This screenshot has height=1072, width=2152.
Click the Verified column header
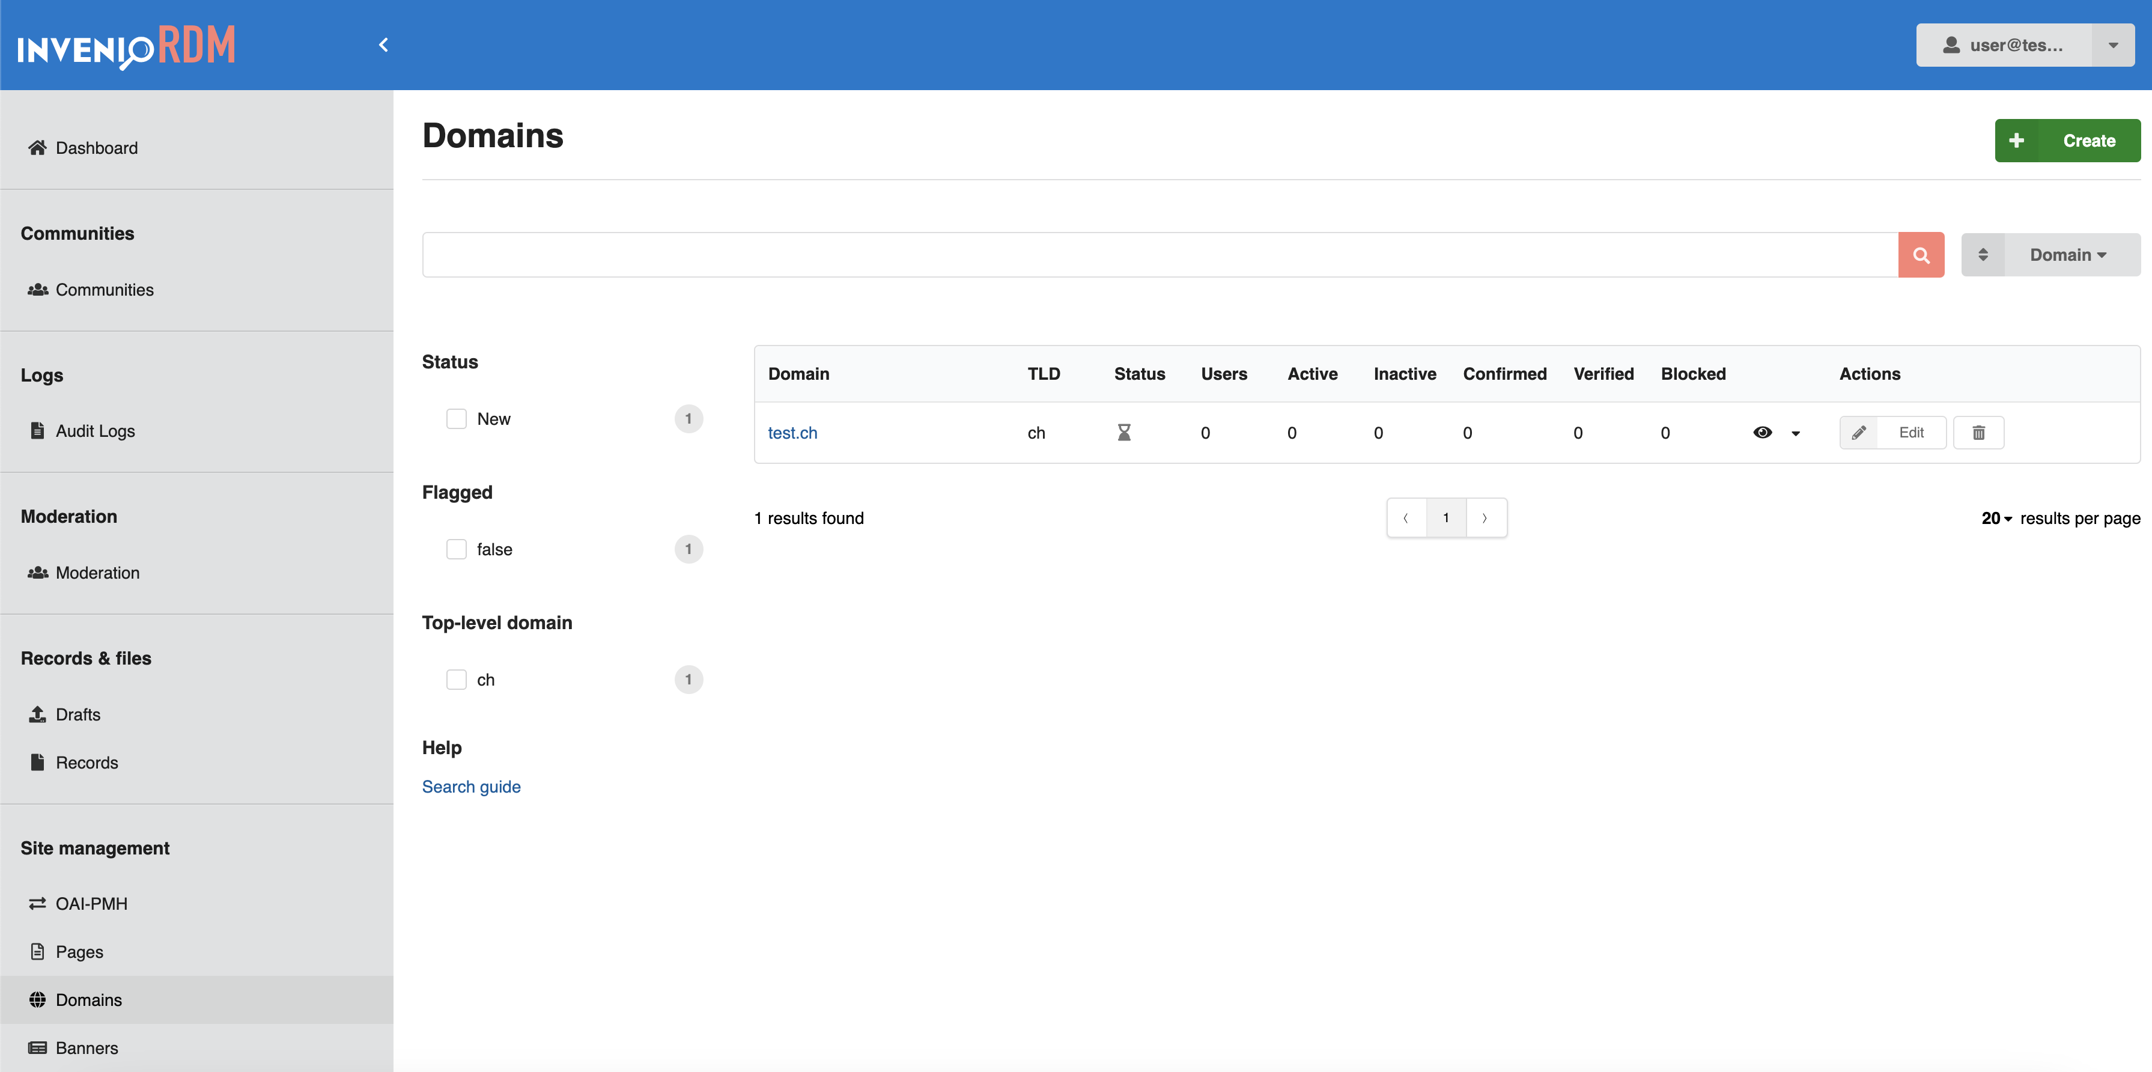pyautogui.click(x=1603, y=374)
